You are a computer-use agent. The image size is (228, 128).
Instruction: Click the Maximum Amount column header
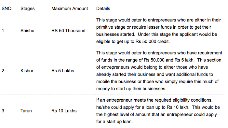(70, 8)
